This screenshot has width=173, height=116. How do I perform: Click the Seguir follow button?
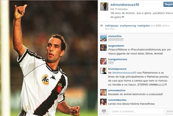pyautogui.click(x=168, y=4)
